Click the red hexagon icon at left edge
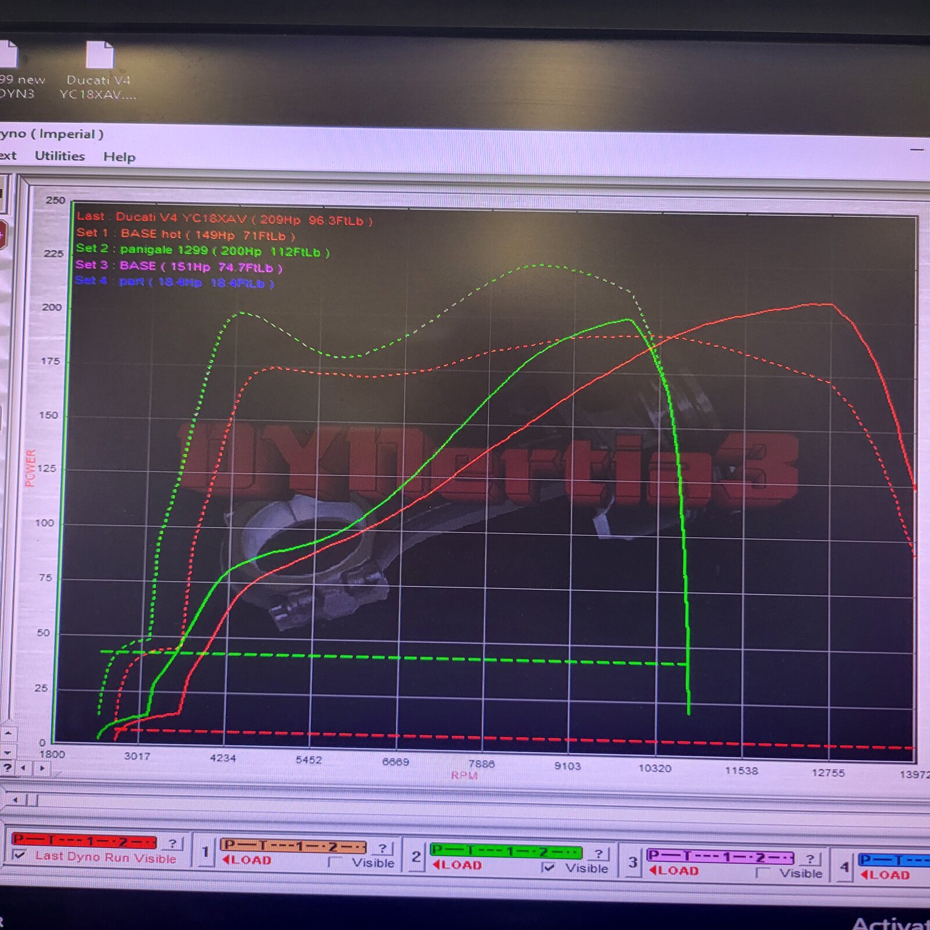Screen dimensions: 930x930 pos(3,235)
